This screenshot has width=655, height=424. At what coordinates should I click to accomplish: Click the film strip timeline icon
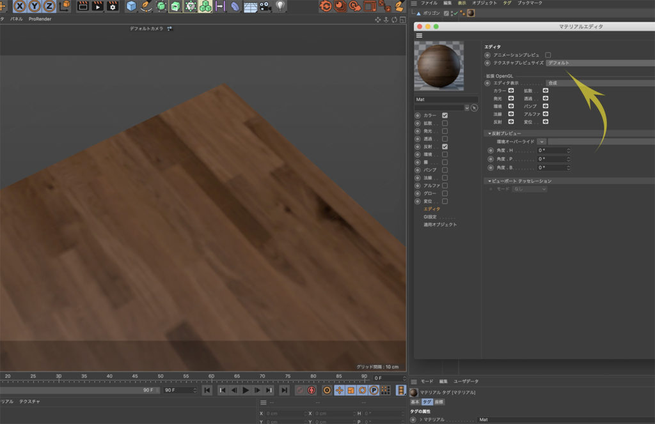click(400, 390)
